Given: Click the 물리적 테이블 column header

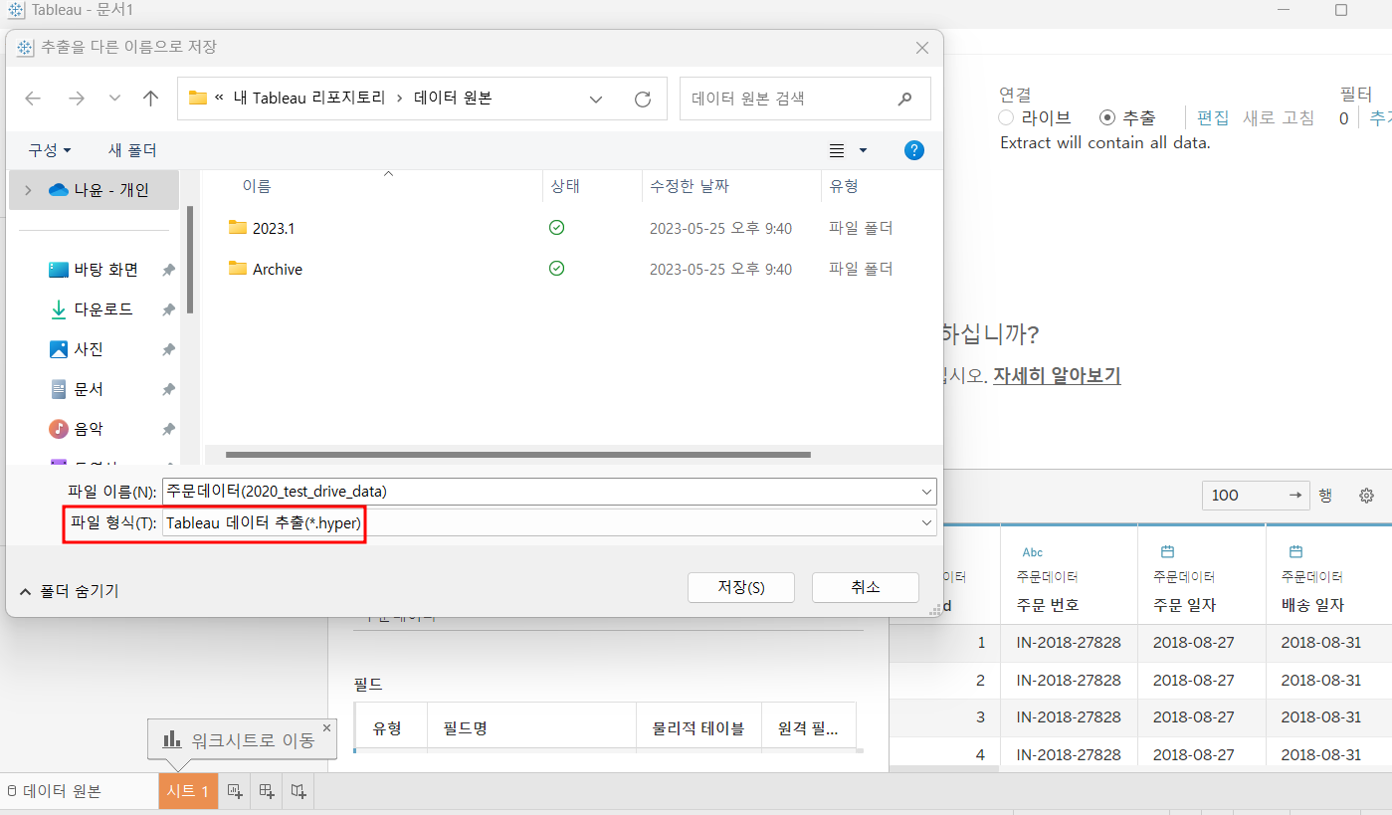Looking at the screenshot, I should pyautogui.click(x=697, y=728).
